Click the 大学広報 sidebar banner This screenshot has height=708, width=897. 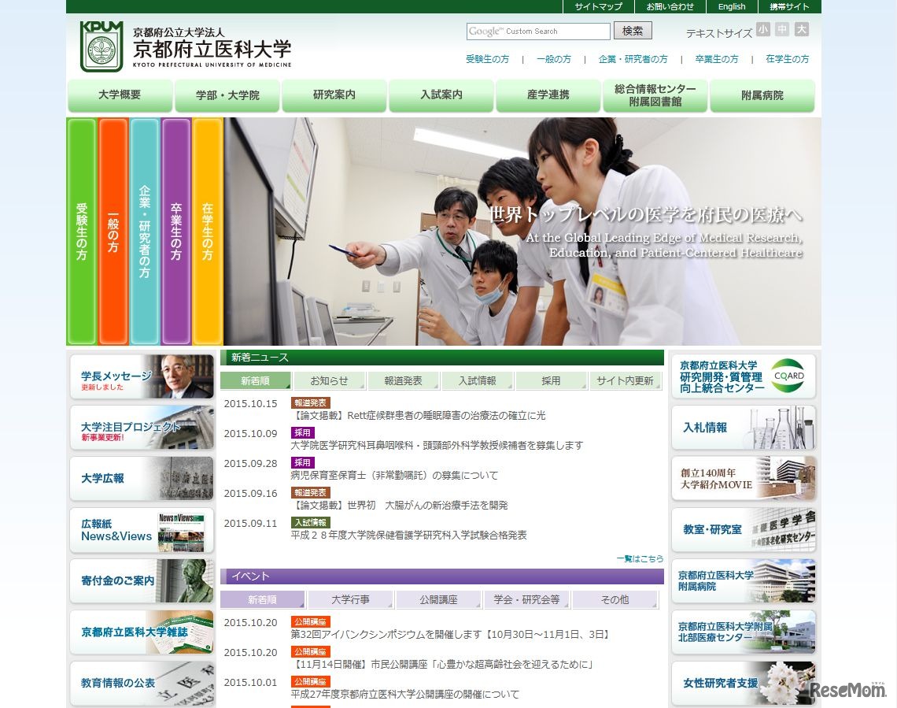tap(142, 479)
